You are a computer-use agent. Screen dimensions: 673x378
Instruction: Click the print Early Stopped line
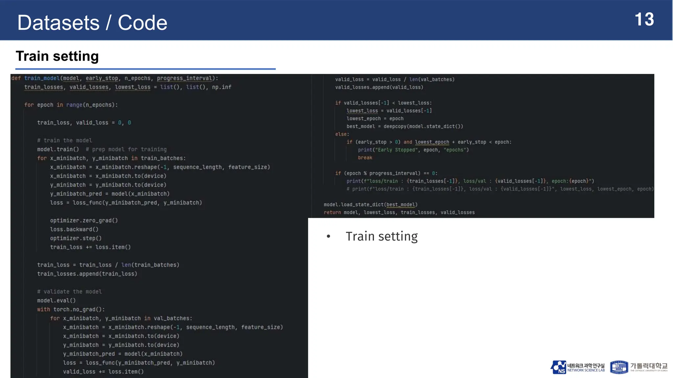413,150
